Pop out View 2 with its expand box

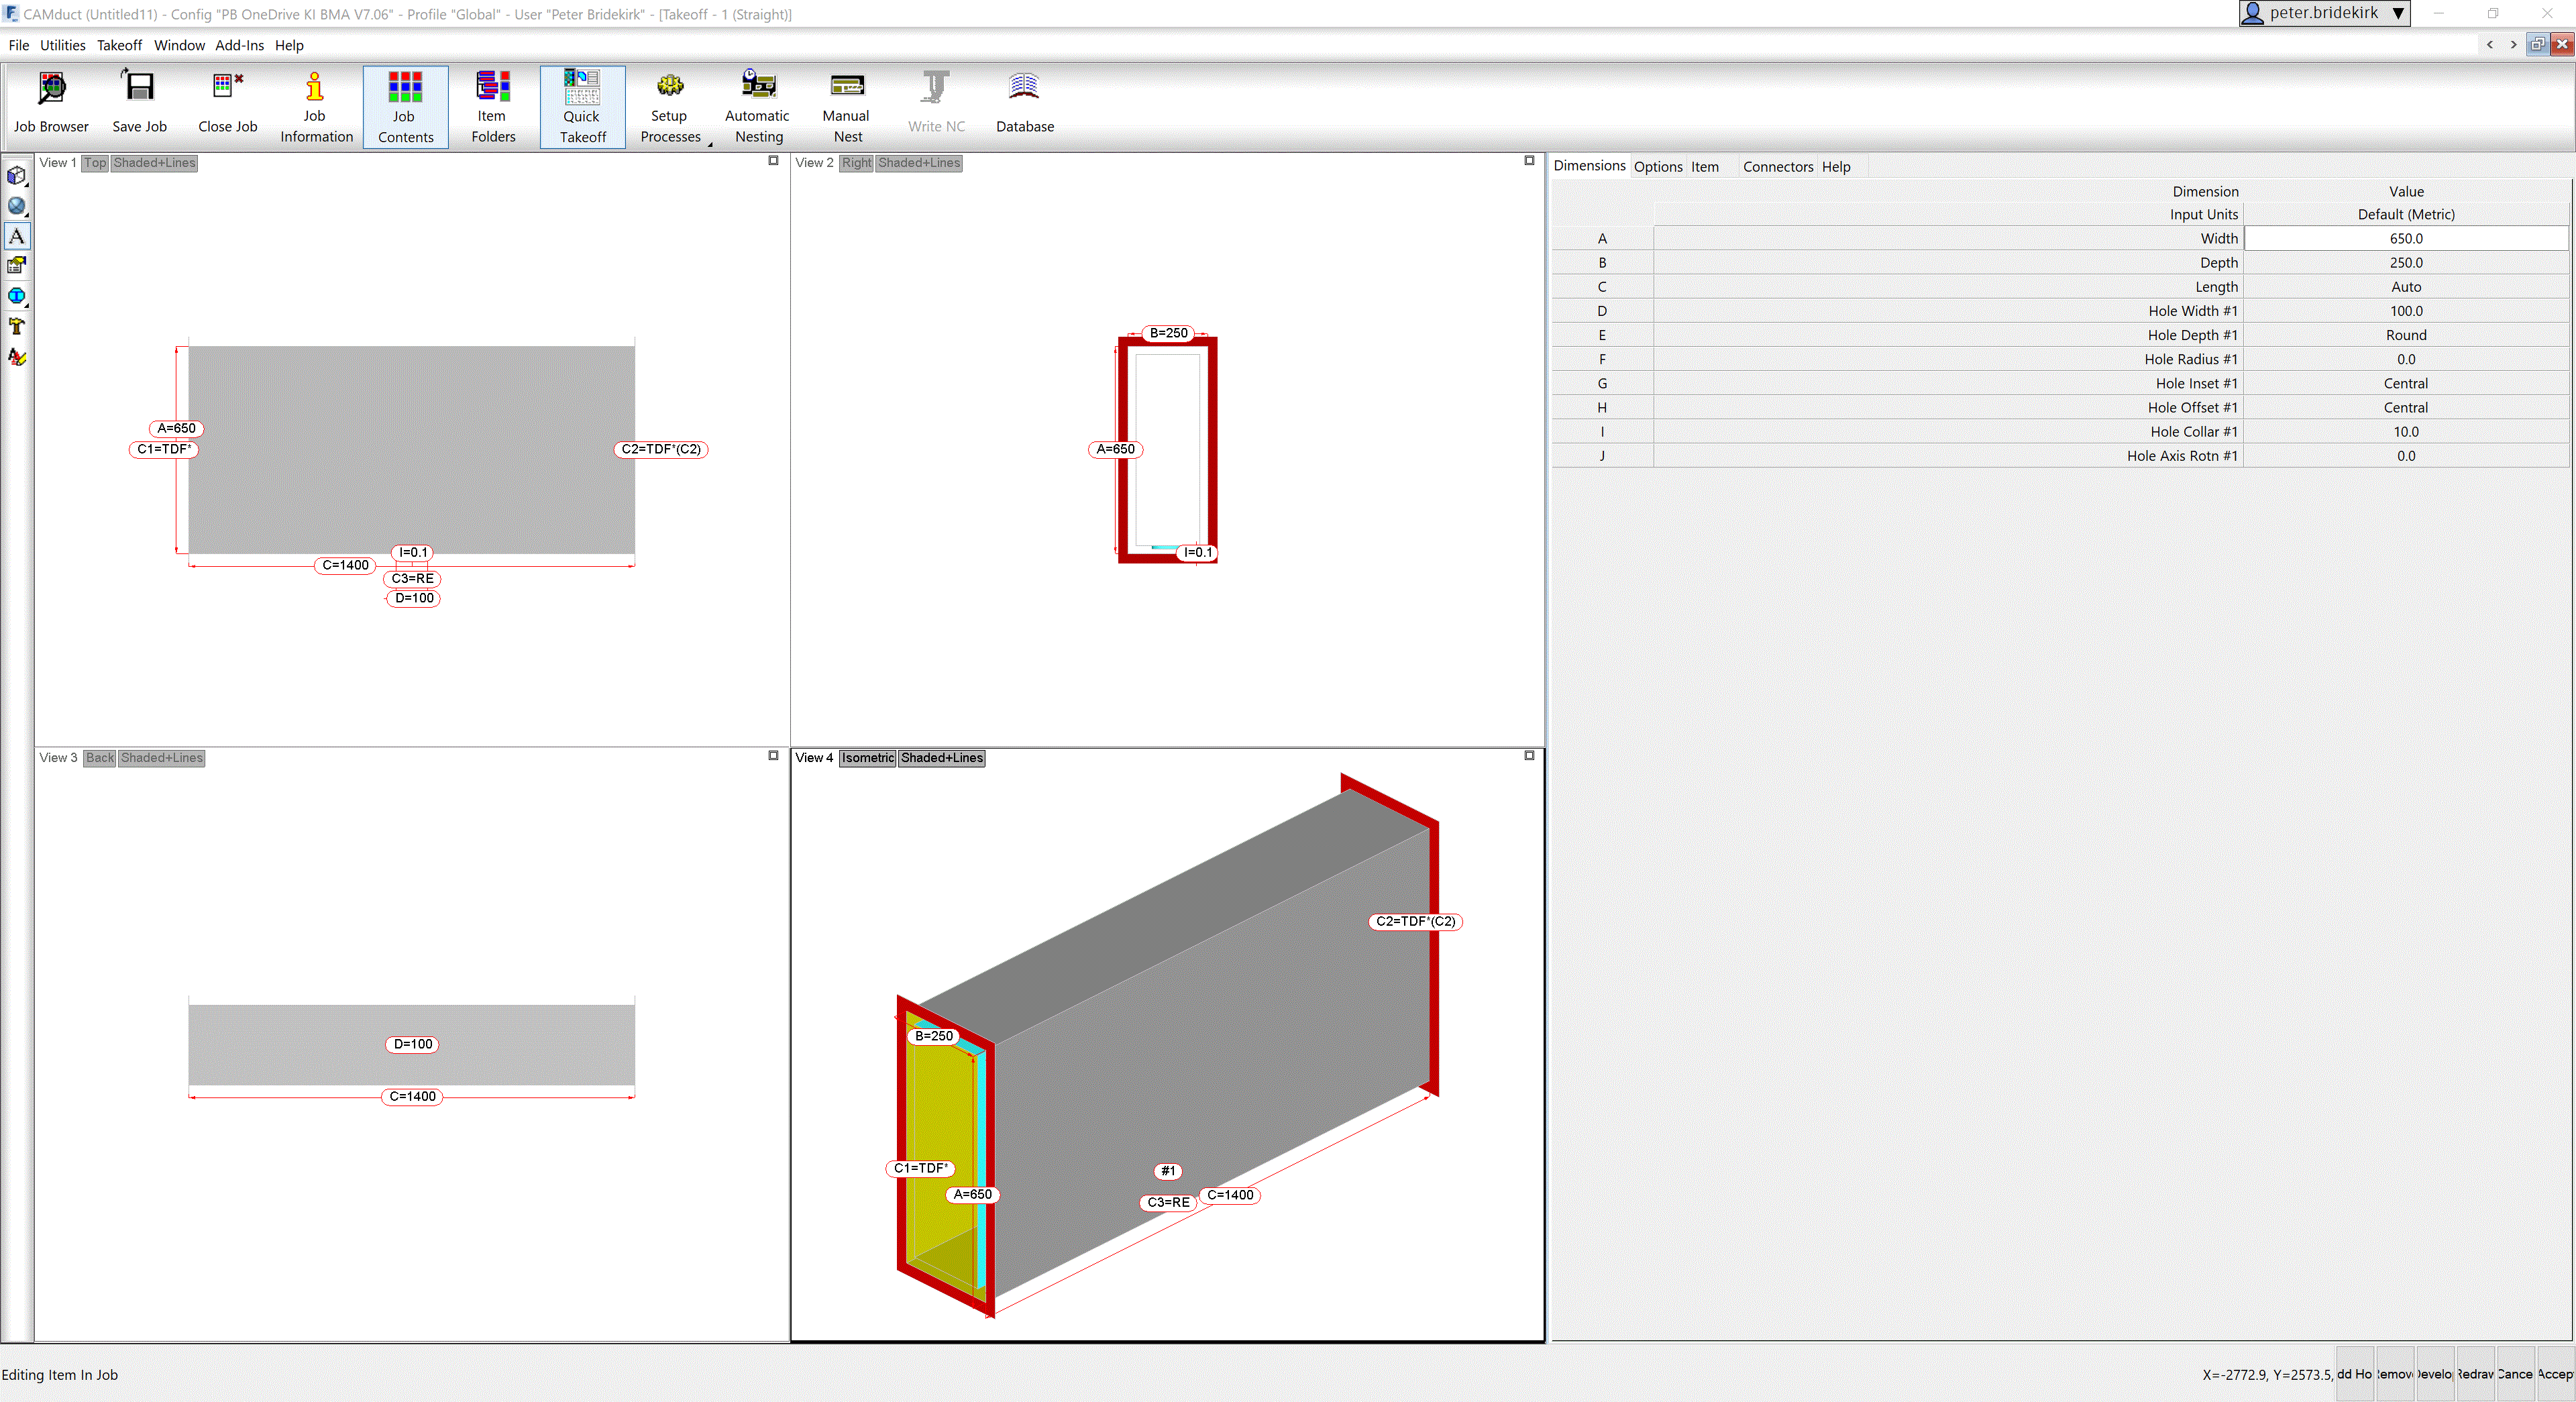coord(1529,161)
